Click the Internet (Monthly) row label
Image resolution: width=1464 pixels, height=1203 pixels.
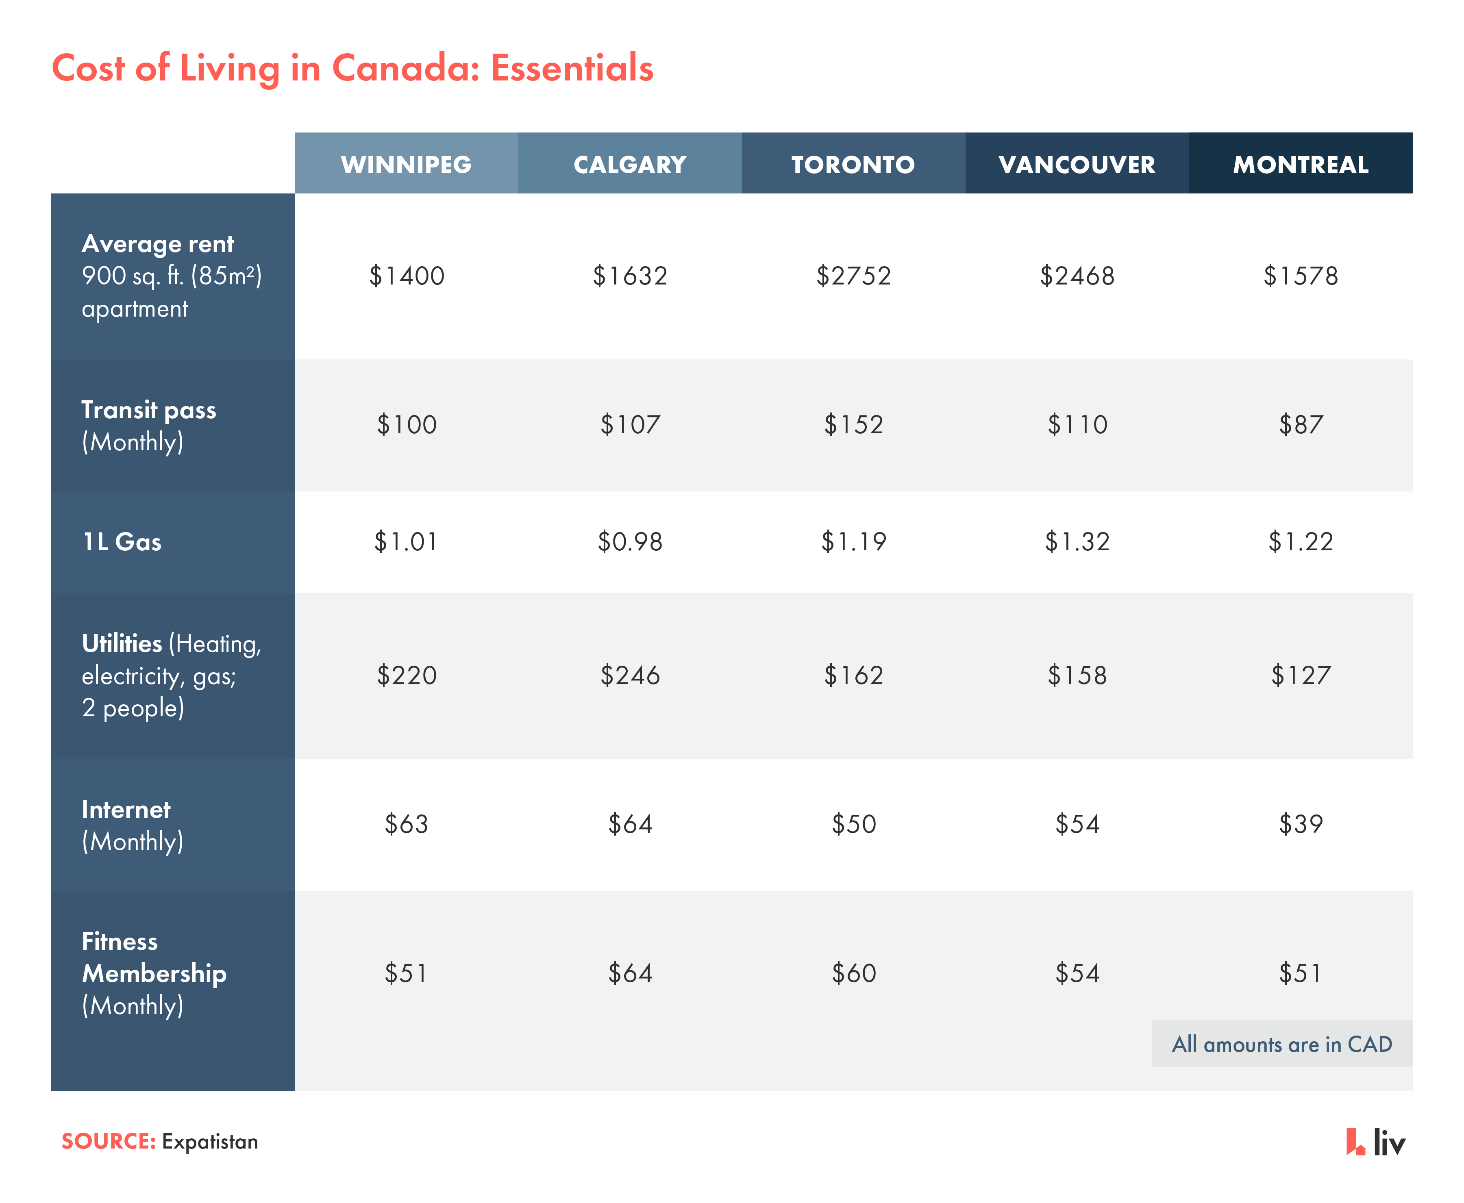(173, 825)
